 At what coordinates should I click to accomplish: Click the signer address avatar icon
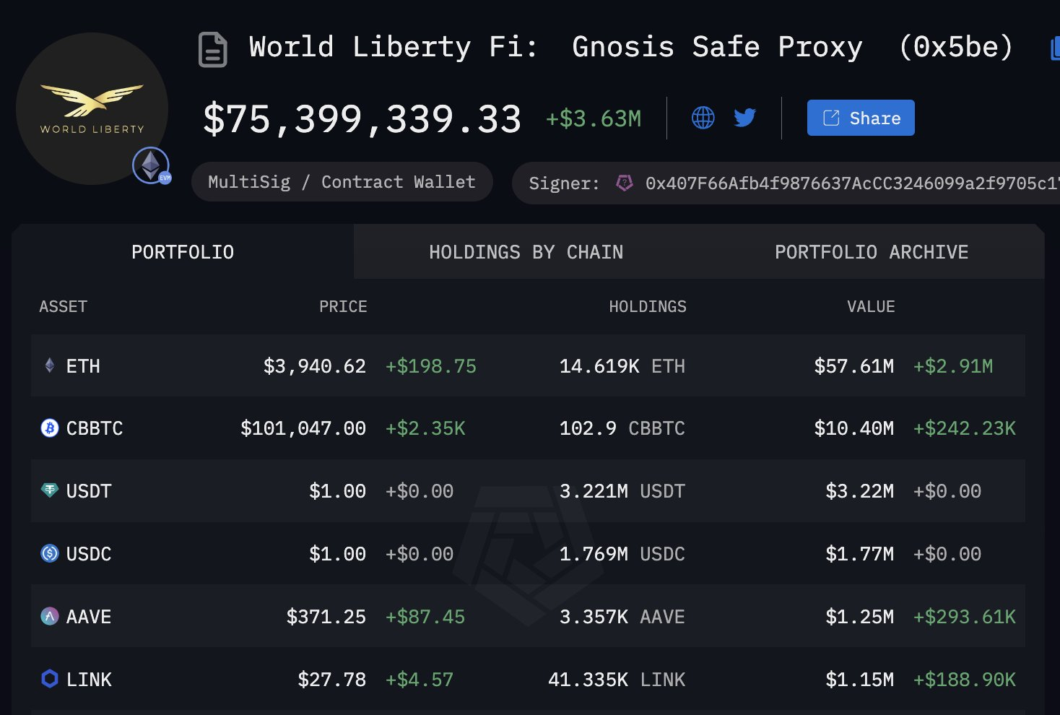tap(625, 183)
